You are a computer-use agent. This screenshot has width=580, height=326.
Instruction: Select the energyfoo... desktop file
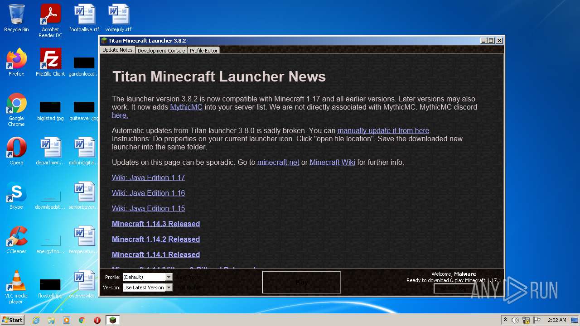(50, 244)
